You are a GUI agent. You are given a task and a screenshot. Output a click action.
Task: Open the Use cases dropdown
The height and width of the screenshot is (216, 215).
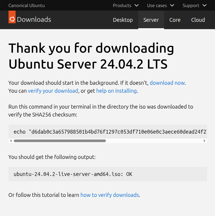[x=161, y=5]
